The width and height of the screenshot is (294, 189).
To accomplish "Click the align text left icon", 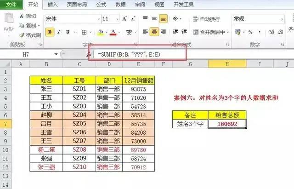I will (145, 32).
